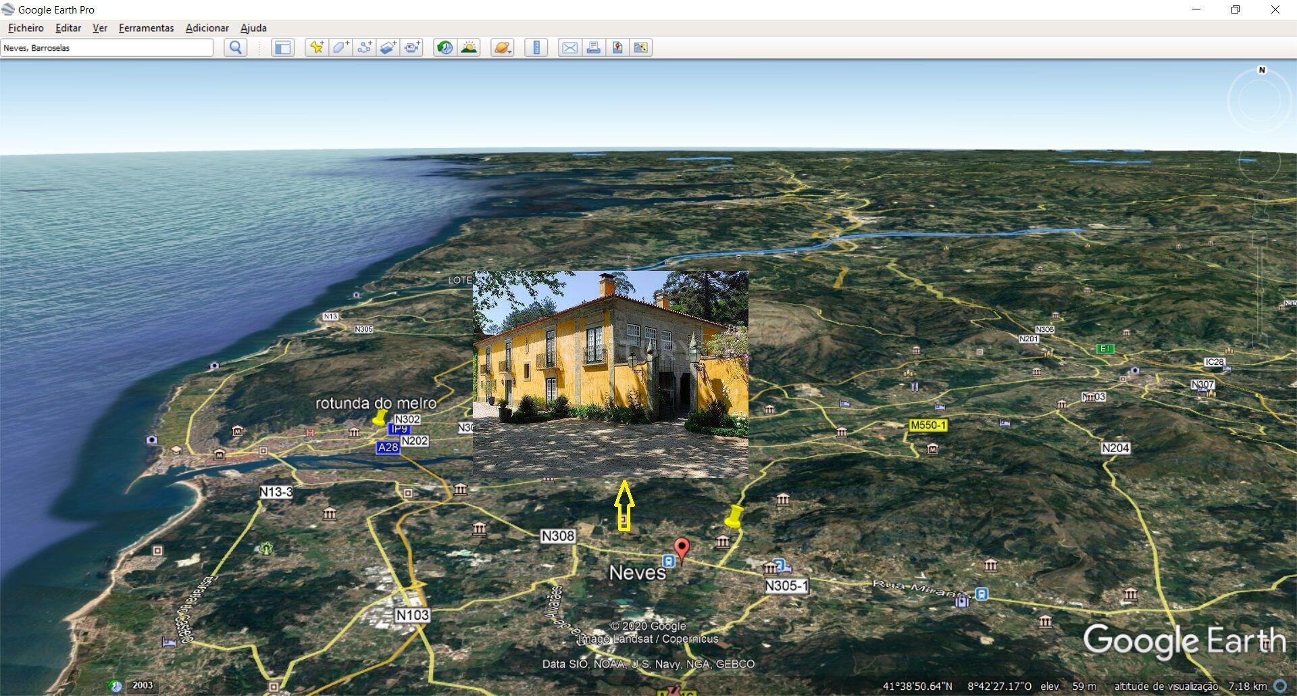Click the IC28 road label
The image size is (1297, 696).
point(1214,362)
